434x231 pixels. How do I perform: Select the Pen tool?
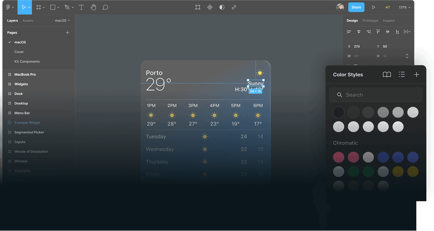(67, 7)
